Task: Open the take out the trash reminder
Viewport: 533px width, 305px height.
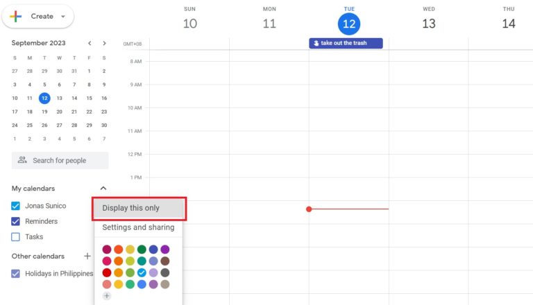Action: pyautogui.click(x=346, y=43)
